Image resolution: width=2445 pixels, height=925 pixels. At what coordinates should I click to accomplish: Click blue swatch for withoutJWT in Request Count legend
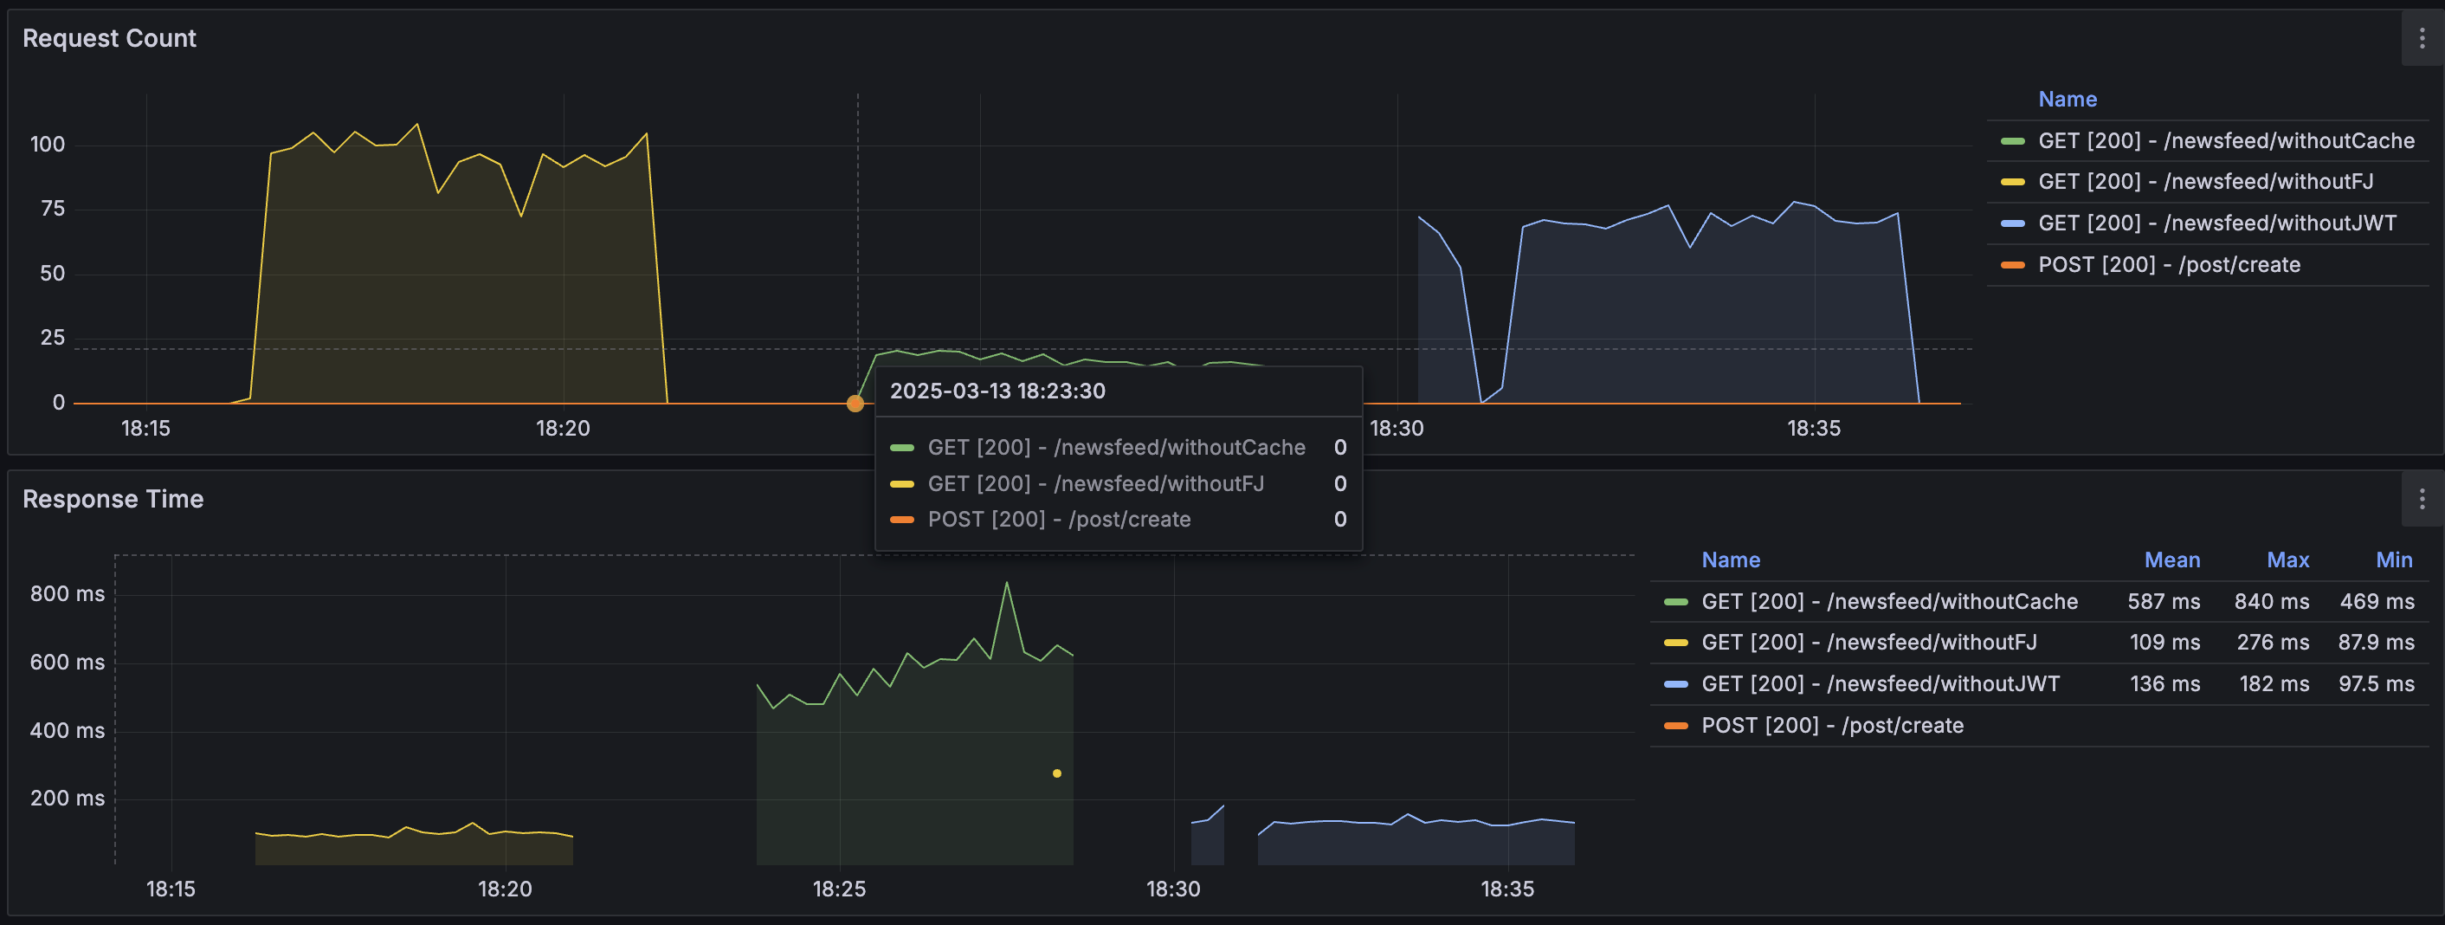point(2012,224)
